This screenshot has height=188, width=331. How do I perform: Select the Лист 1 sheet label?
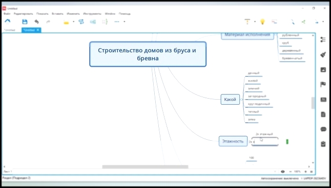(8, 172)
